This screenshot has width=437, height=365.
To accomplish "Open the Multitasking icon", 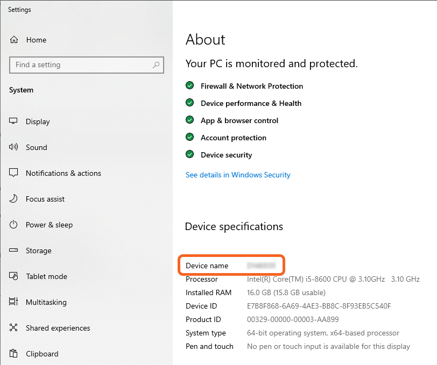I will pyautogui.click(x=14, y=302).
